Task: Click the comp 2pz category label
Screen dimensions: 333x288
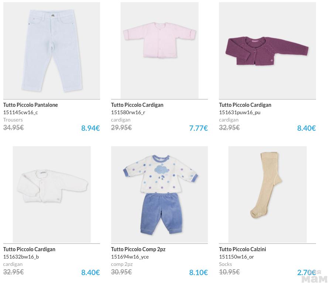Action: point(122,264)
